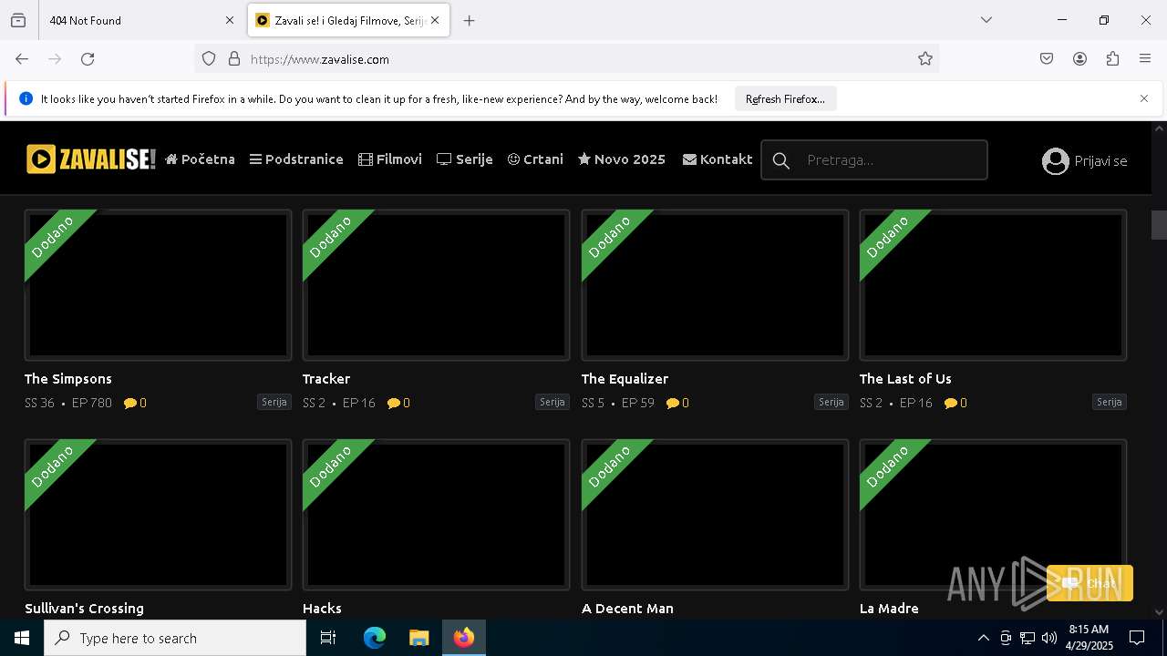Open File Explorer from taskbar
1167x656 pixels.
click(418, 638)
